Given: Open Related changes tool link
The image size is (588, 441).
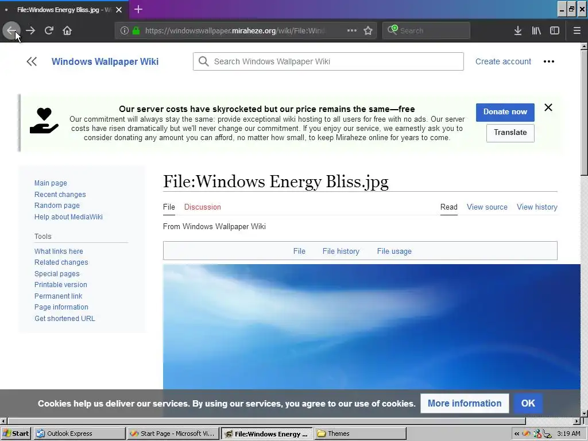Looking at the screenshot, I should click(61, 262).
